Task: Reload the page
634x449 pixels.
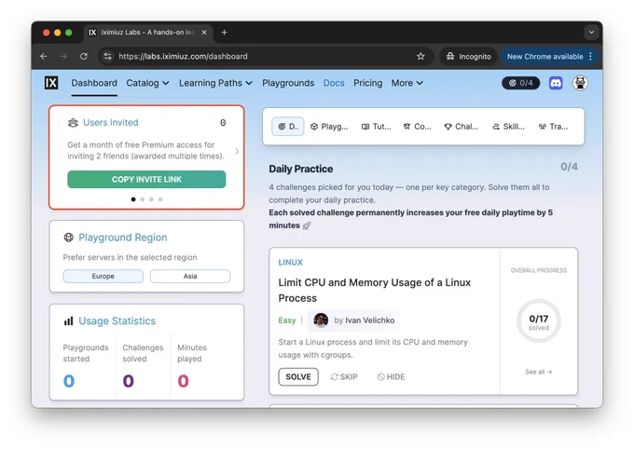Action: pyautogui.click(x=84, y=56)
